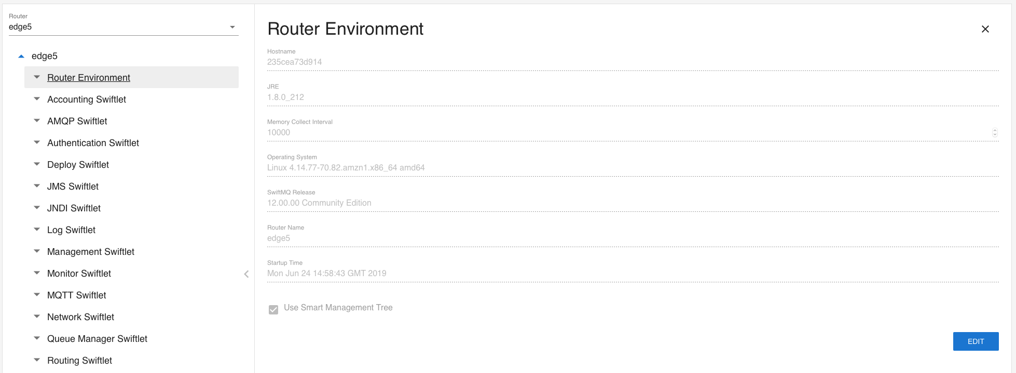Image resolution: width=1016 pixels, height=373 pixels.
Task: Expand the Deploy Swiftlet arrow
Action: click(37, 164)
